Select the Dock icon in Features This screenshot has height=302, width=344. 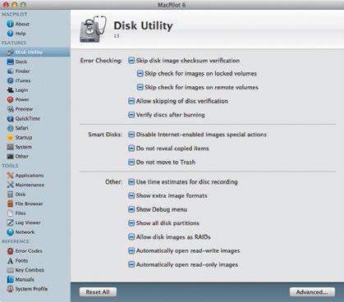click(x=10, y=62)
